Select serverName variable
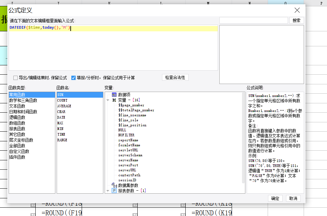The height and width of the screenshot is (216, 327). (x=128, y=160)
